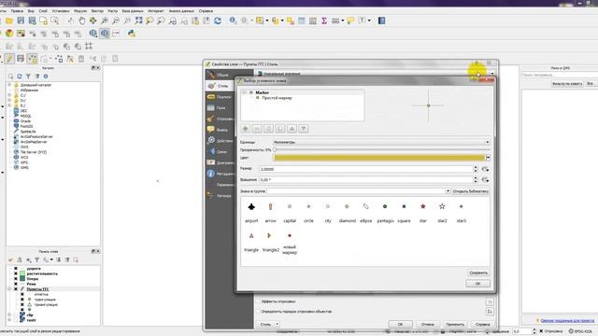Click the Сохранить button in symbol selector
The width and height of the screenshot is (598, 336).
tap(478, 273)
